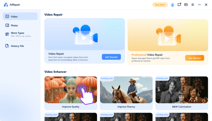Open the user account profile icon
The width and height of the screenshot is (212, 121).
tap(172, 5)
